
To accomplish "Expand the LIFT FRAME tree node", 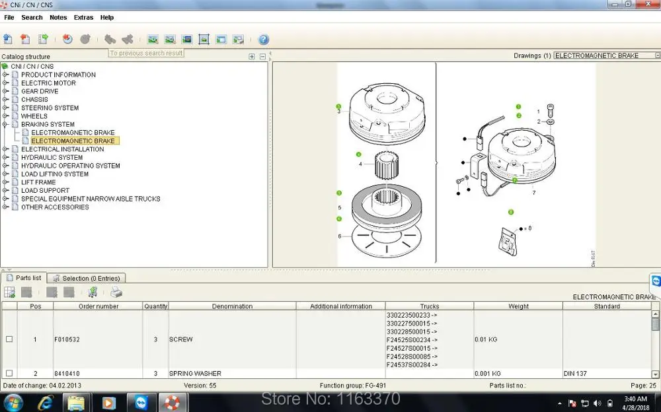I will click(x=5, y=182).
